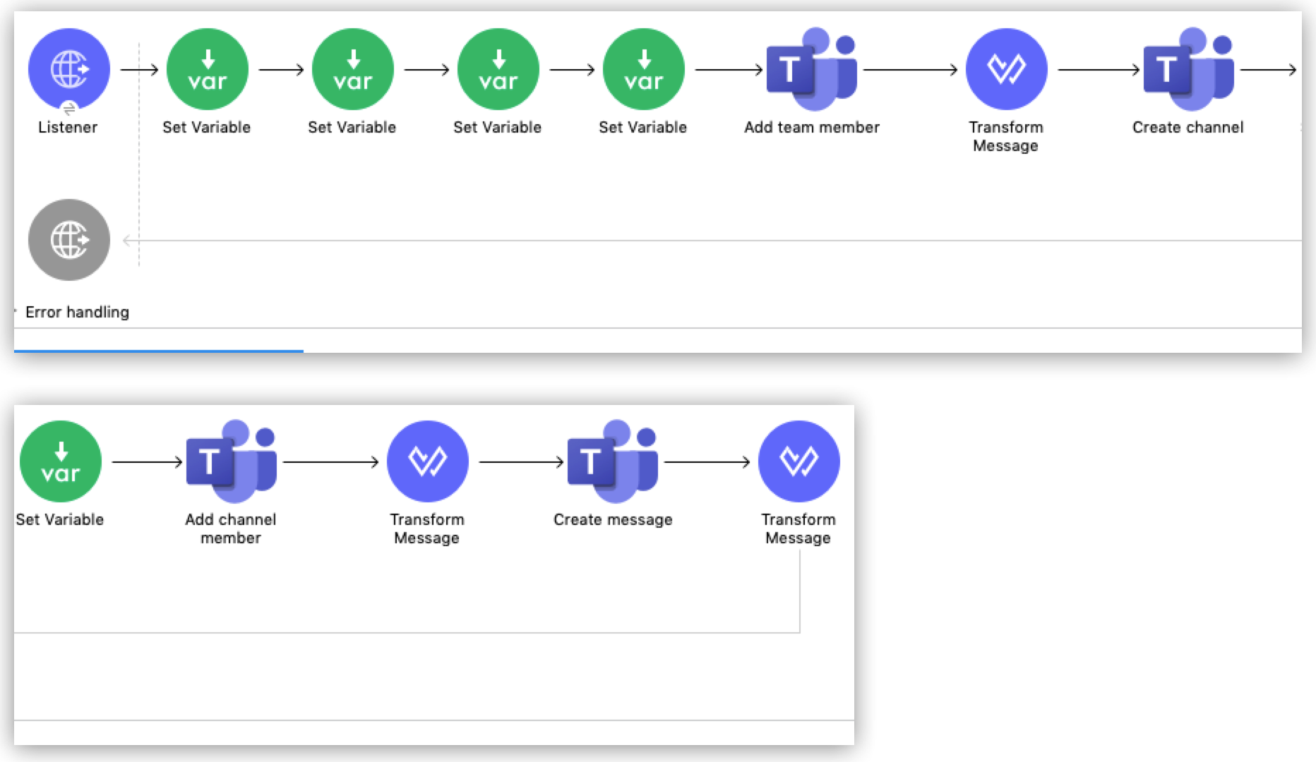Select the fourth Set Variable before Add team member

click(643, 69)
